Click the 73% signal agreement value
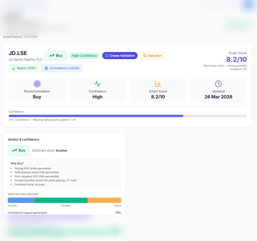 (118, 213)
